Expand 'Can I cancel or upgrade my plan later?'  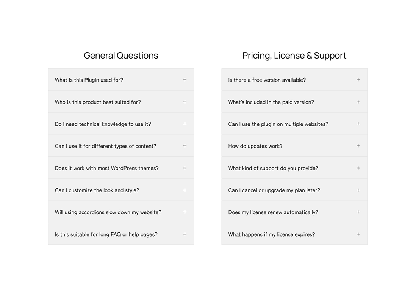pos(274,190)
